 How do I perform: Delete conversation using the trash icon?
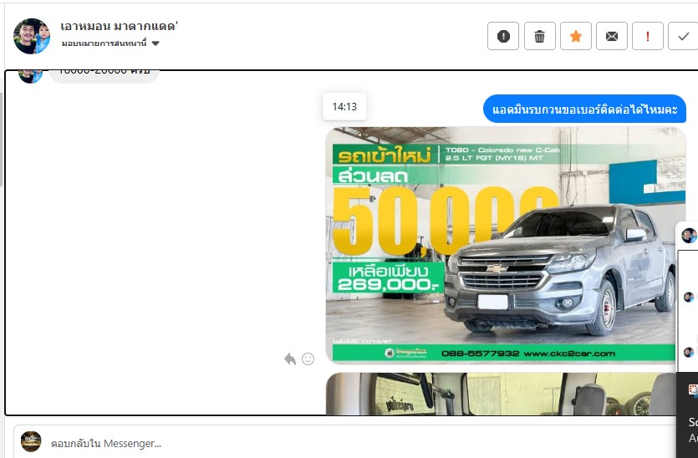539,36
